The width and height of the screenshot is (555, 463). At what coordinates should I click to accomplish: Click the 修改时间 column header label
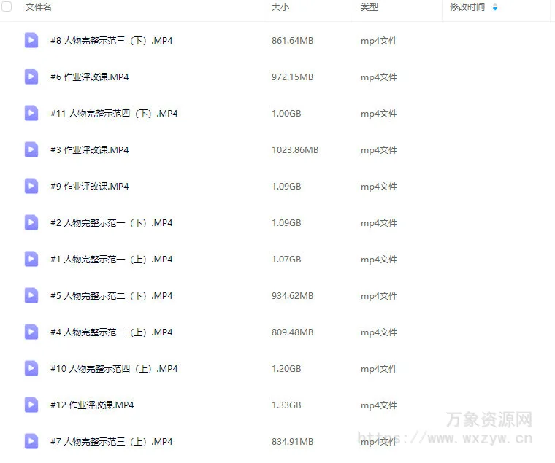click(x=467, y=7)
